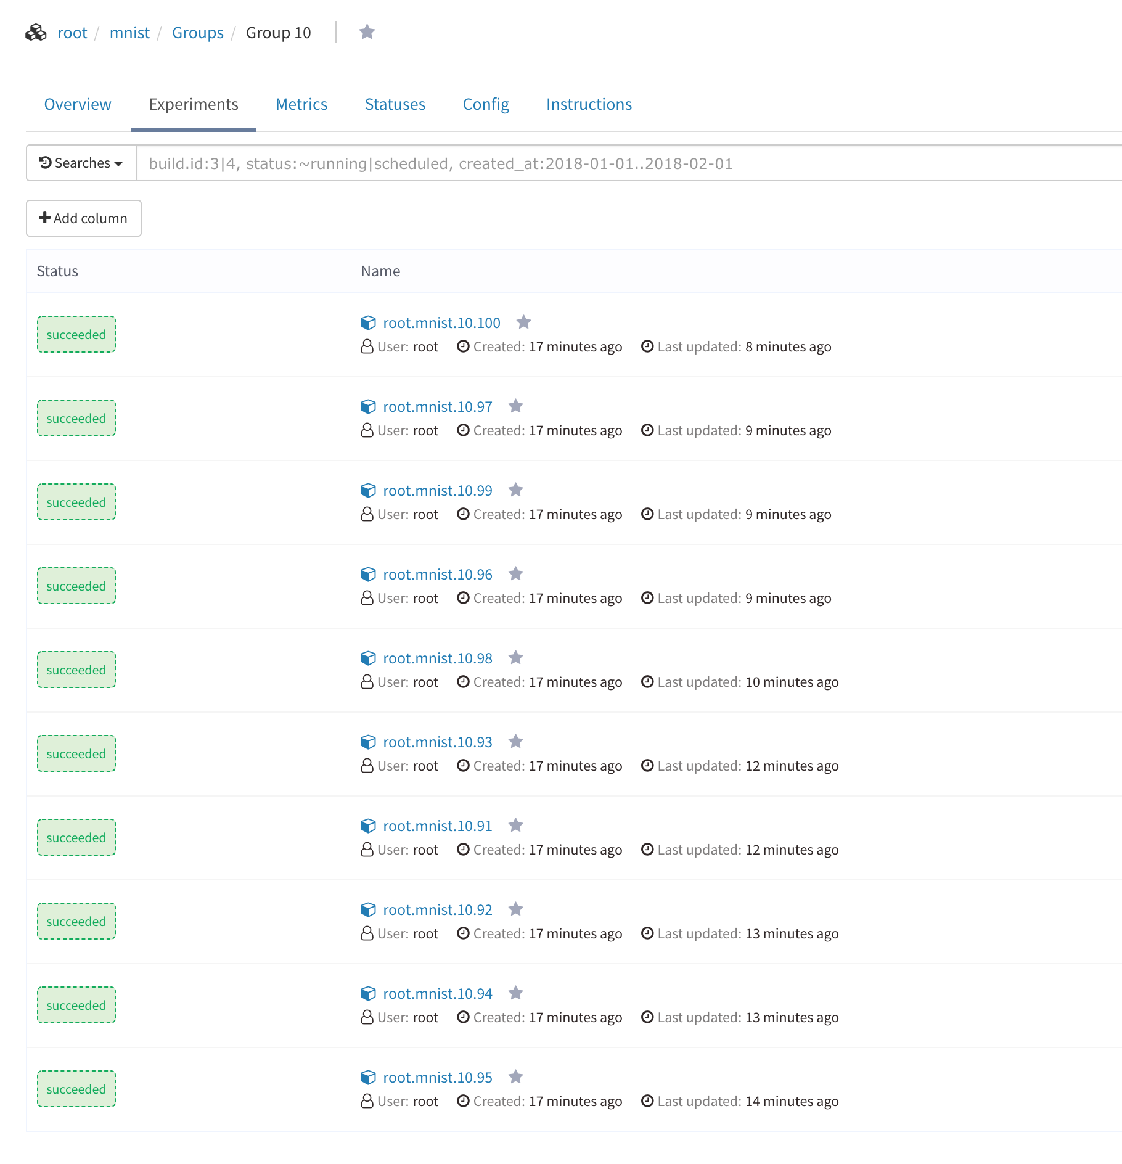Switch to the Metrics tab
The image size is (1122, 1164).
[301, 104]
